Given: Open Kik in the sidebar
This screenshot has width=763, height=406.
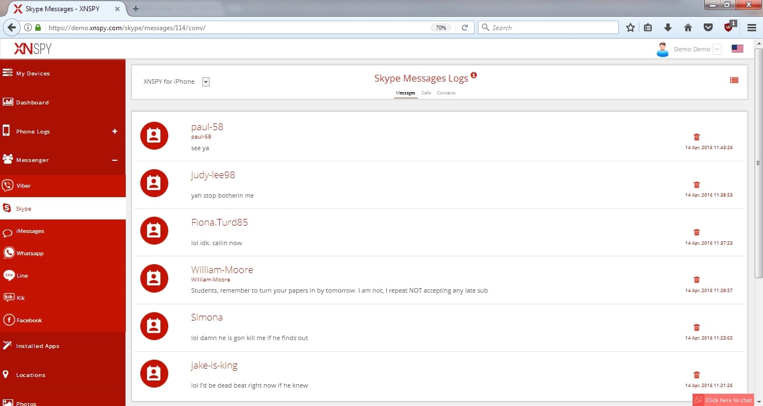Looking at the screenshot, I should [x=63, y=298].
